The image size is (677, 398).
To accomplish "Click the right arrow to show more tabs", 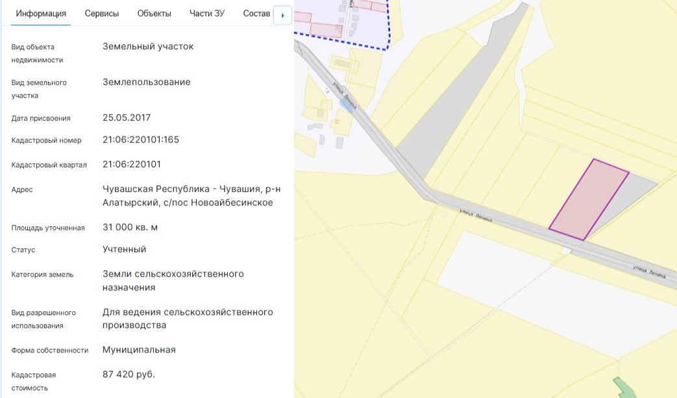I will 283,16.
